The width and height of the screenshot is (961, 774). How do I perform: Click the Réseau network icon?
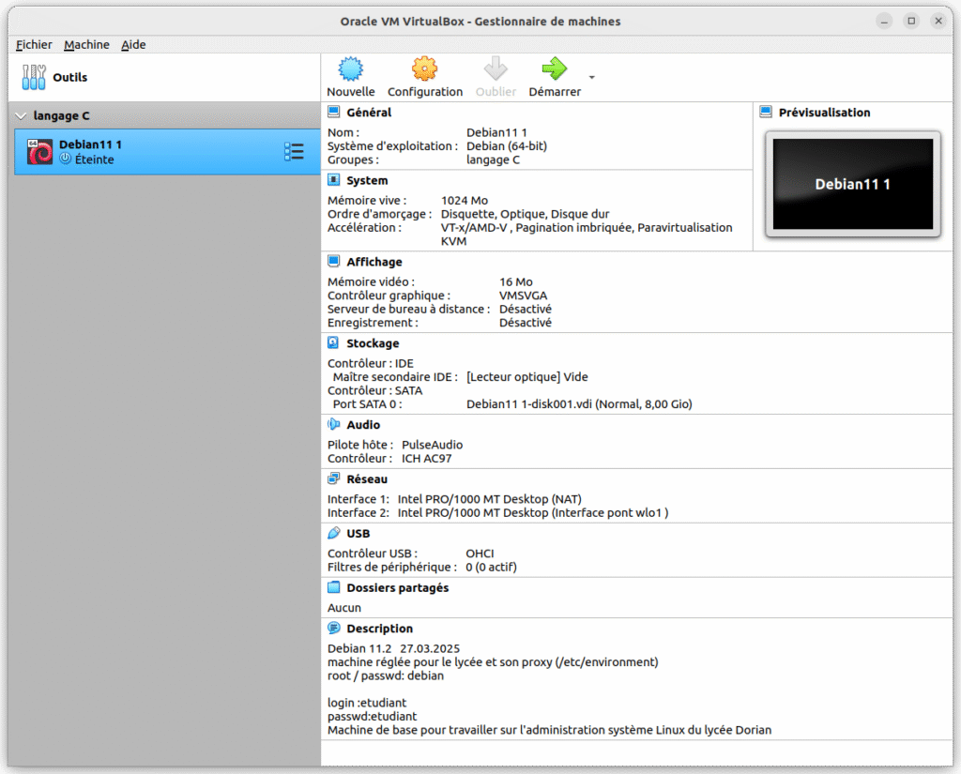333,479
